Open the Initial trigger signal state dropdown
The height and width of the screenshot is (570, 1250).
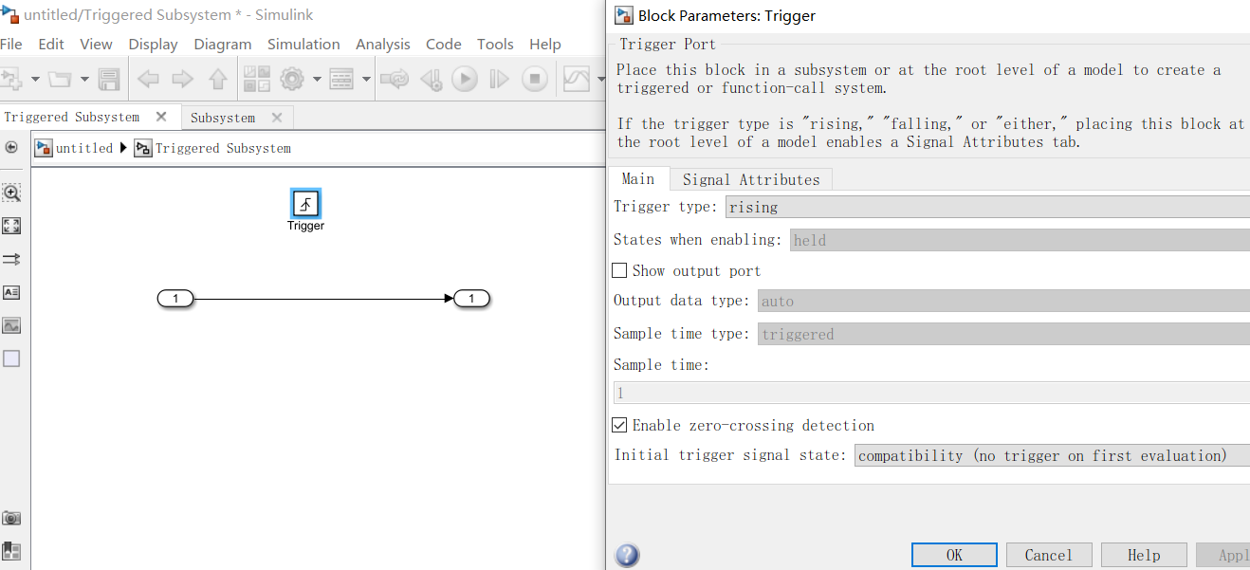click(x=1052, y=455)
